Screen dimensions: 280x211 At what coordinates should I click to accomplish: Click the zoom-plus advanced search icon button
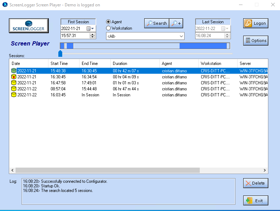176,23
